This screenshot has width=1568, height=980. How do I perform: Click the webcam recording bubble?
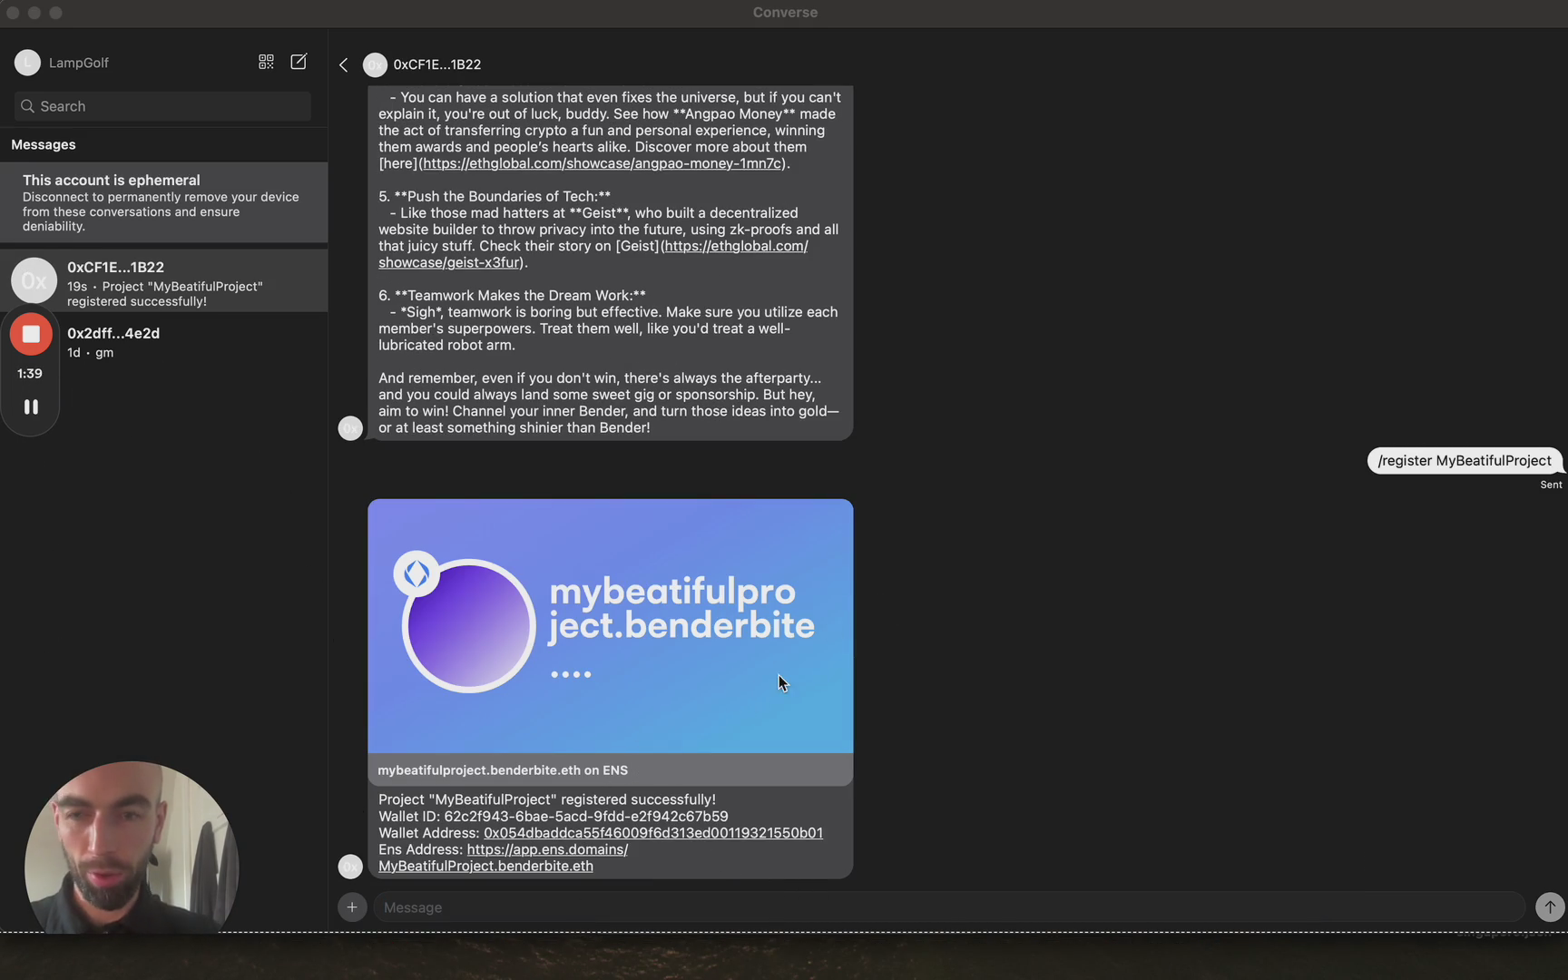(x=132, y=848)
